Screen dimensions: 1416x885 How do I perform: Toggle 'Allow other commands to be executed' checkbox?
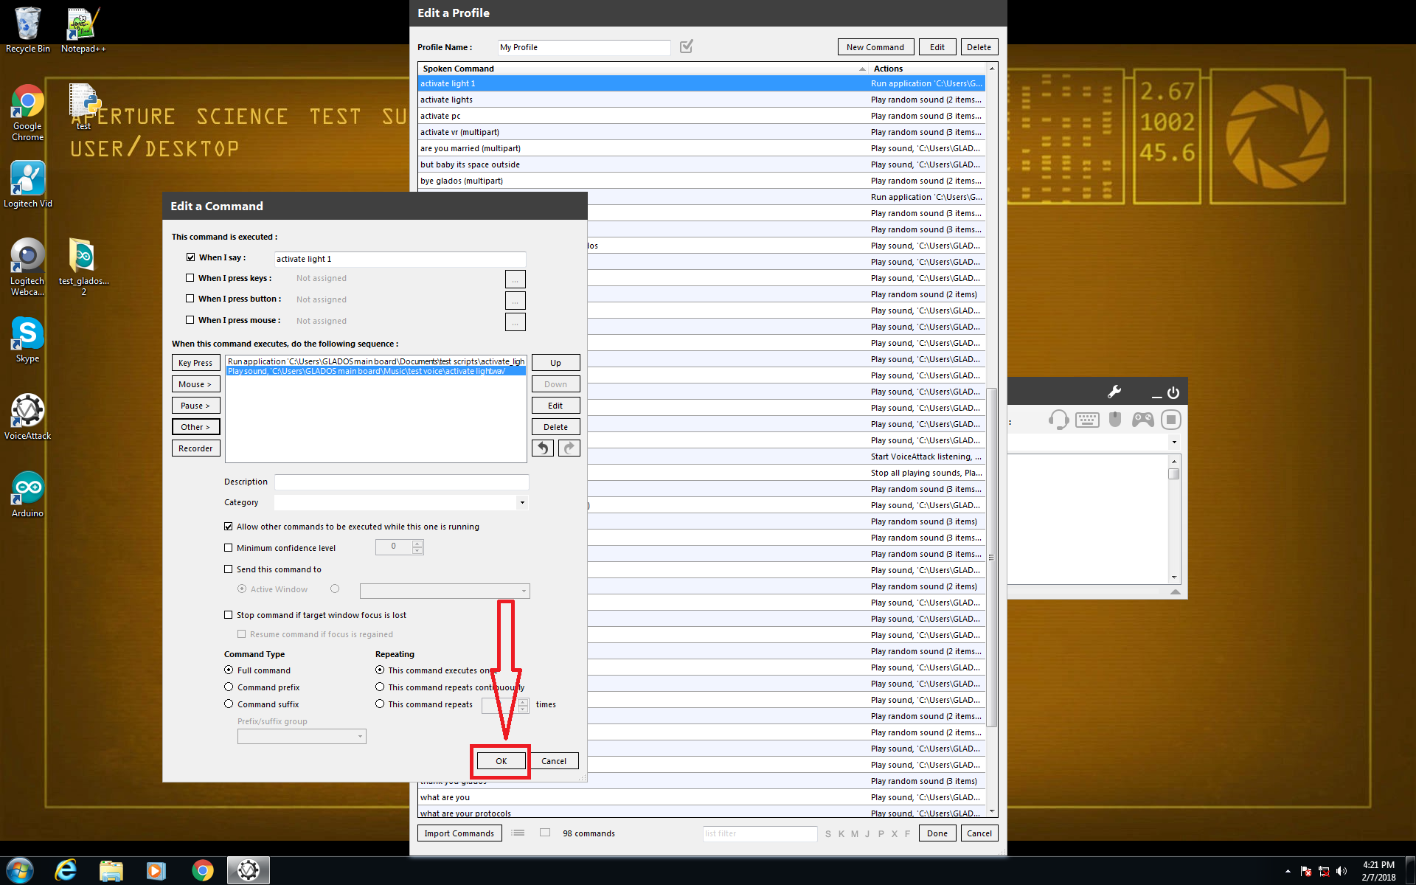click(229, 527)
